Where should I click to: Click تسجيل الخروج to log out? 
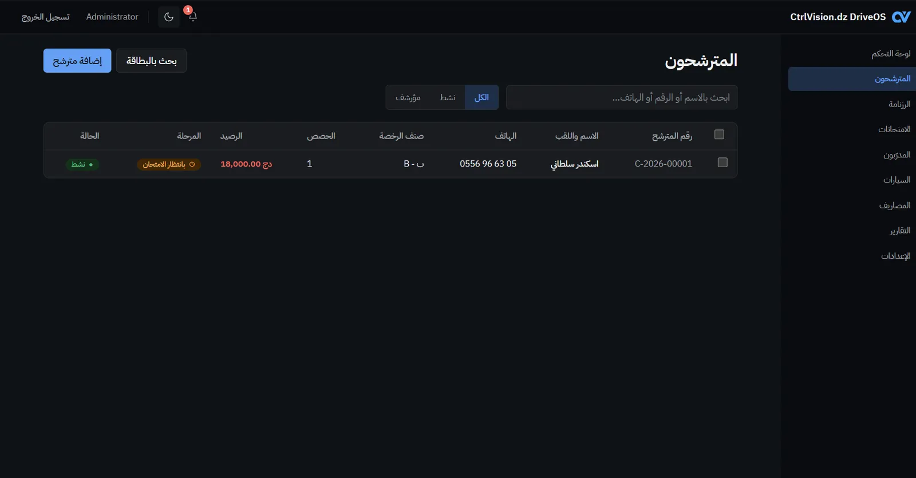click(46, 17)
